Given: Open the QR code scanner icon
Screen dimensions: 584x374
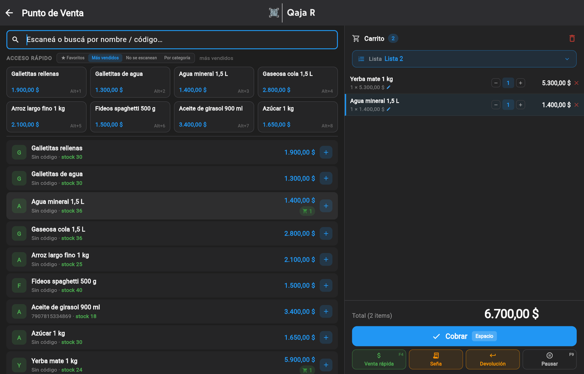Looking at the screenshot, I should pyautogui.click(x=274, y=13).
